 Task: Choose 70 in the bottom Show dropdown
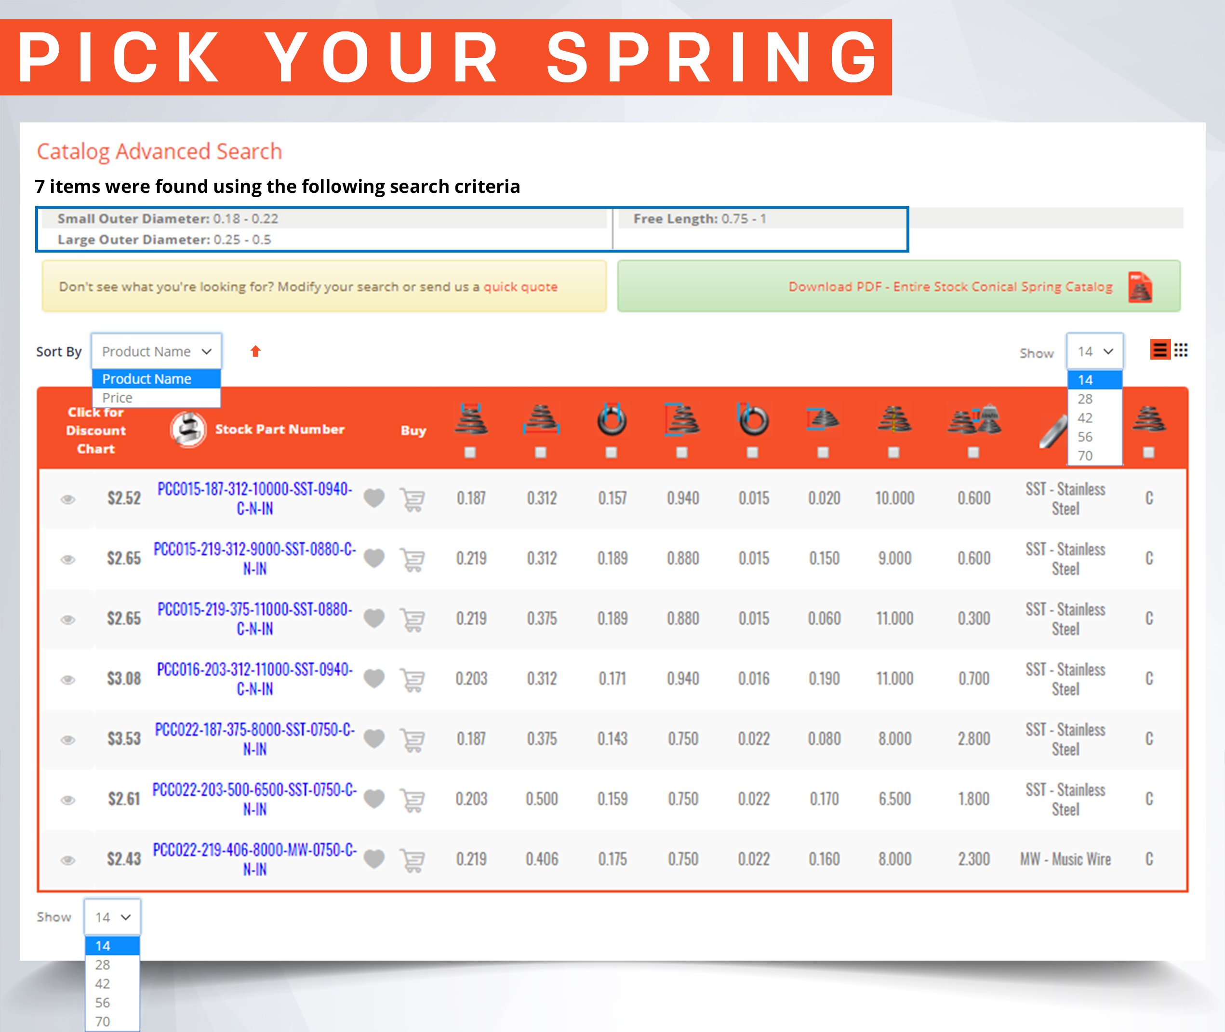click(x=104, y=1021)
